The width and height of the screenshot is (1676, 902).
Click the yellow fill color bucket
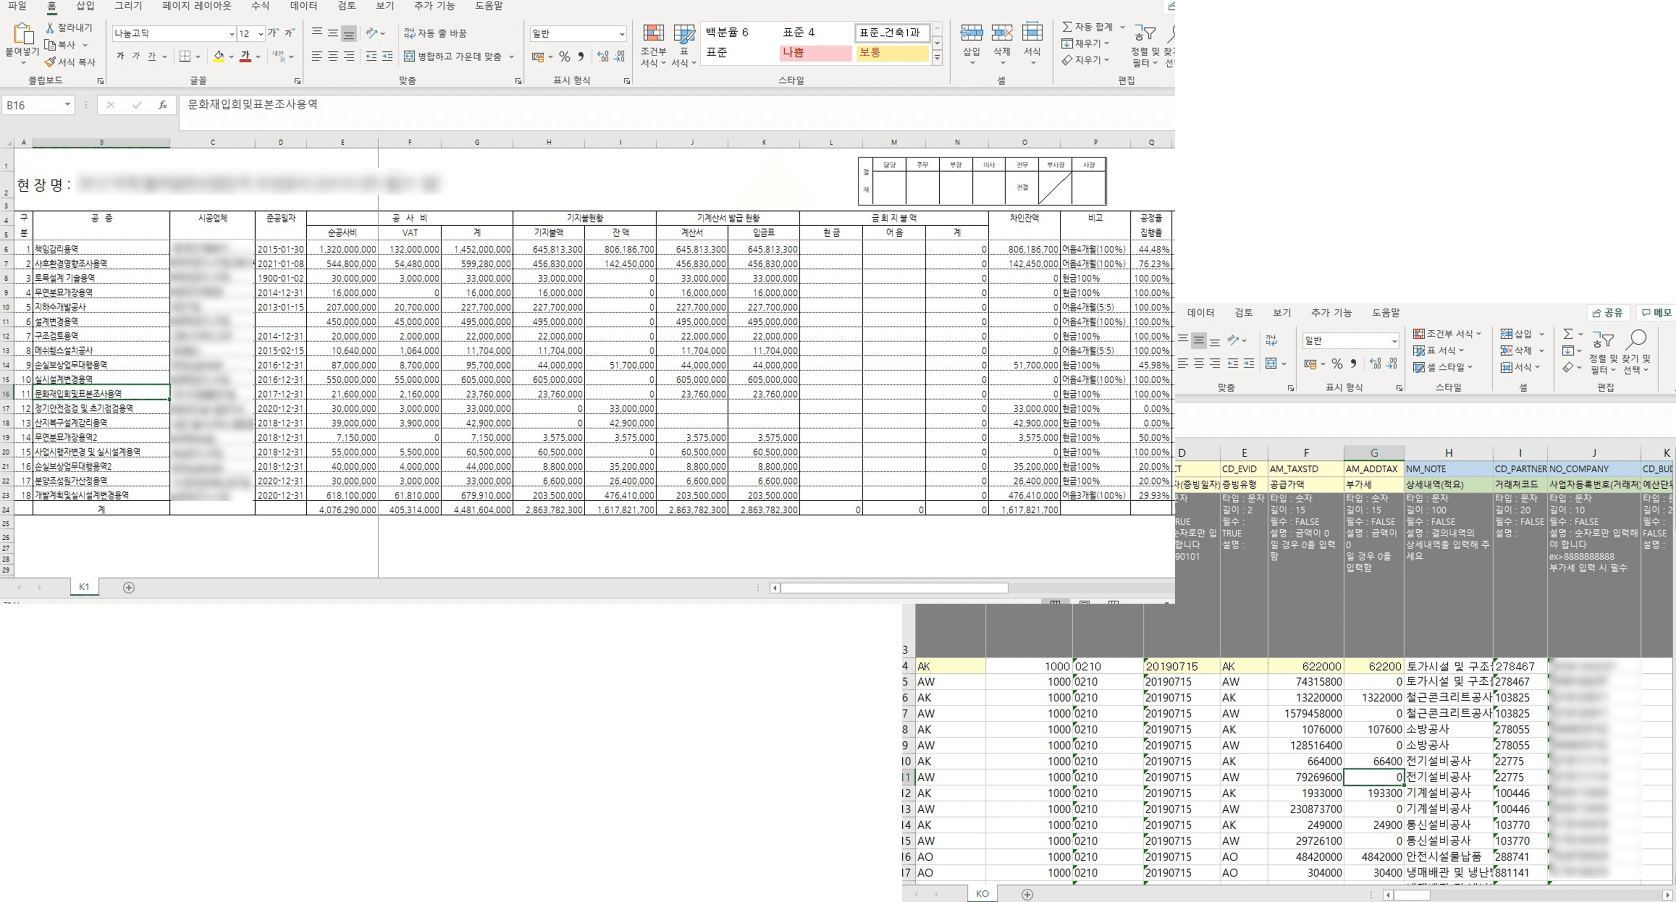(x=219, y=57)
